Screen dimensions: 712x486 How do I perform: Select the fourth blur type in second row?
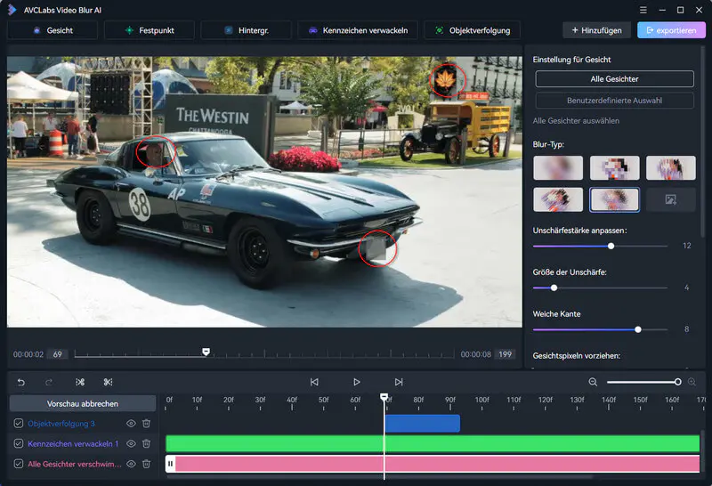[x=558, y=199]
